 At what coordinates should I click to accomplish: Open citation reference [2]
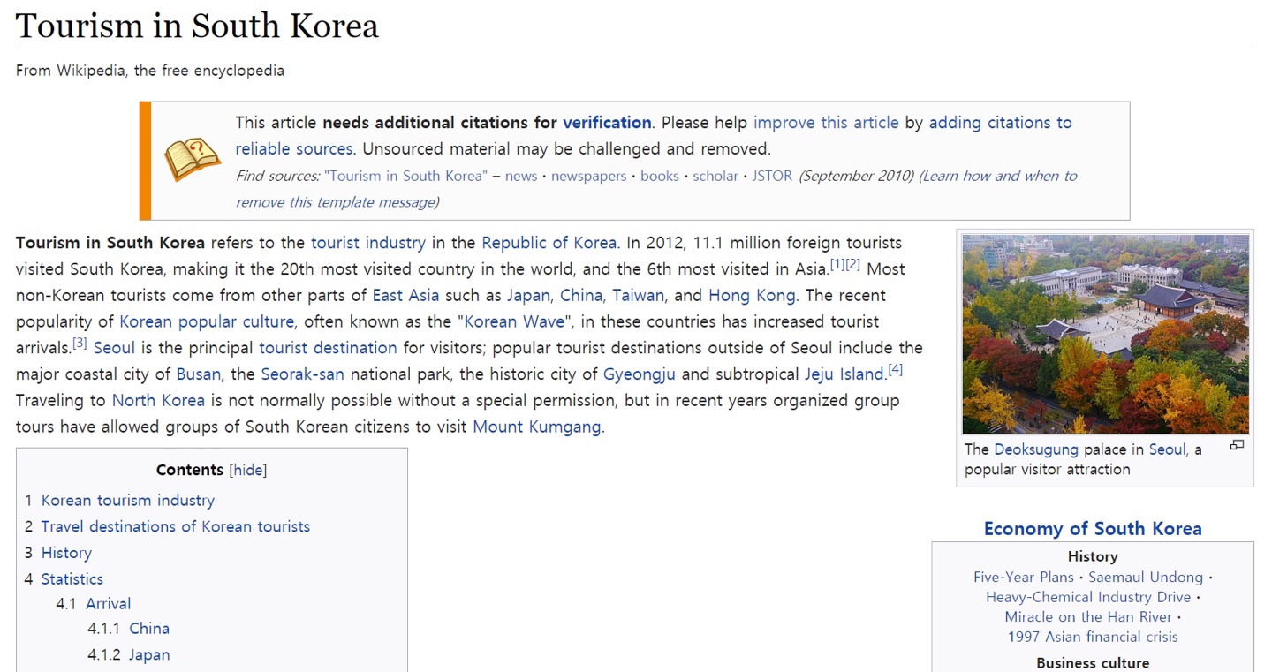tap(852, 264)
